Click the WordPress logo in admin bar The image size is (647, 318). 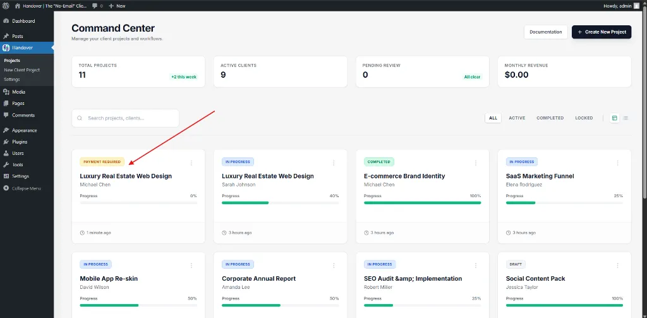pos(6,6)
